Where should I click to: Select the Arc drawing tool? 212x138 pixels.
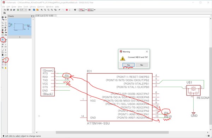(x=6, y=52)
